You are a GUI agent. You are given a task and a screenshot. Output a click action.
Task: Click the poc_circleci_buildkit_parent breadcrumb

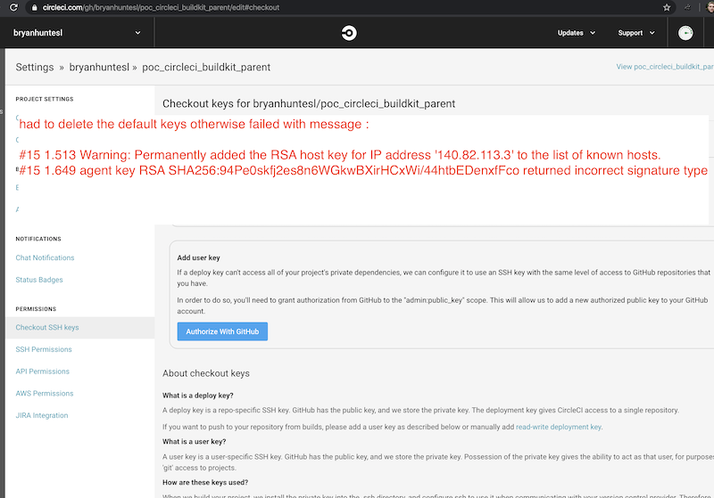(x=206, y=67)
